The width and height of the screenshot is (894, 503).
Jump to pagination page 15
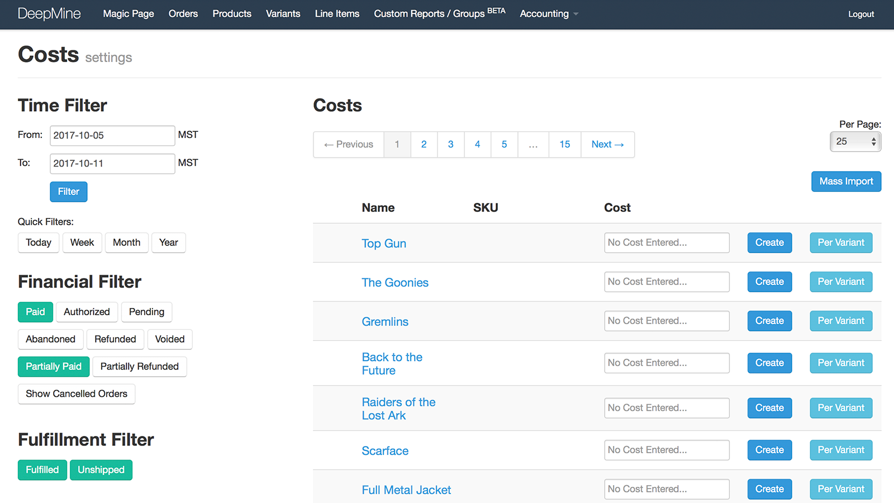(564, 144)
